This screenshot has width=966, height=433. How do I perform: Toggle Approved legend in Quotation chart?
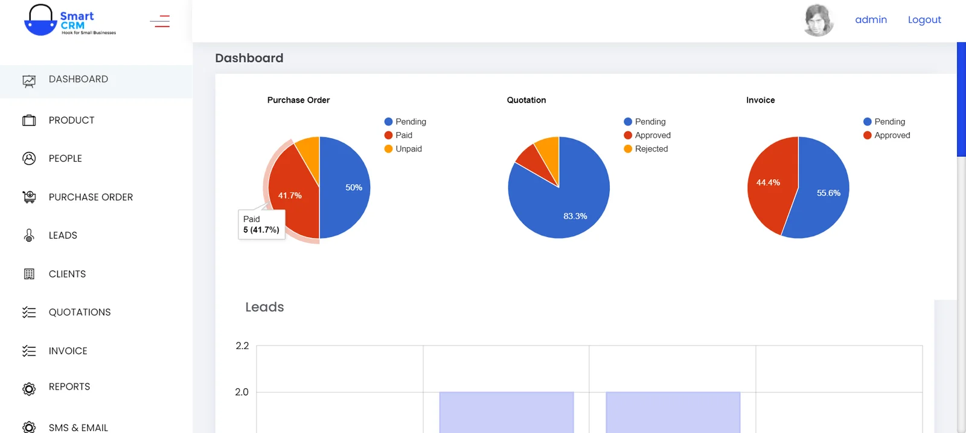[x=647, y=135]
